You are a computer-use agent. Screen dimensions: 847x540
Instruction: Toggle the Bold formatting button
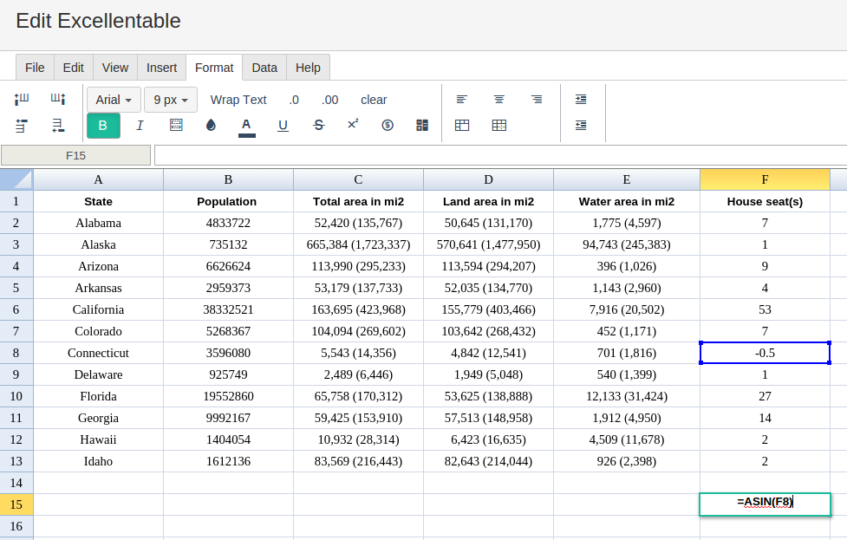(x=103, y=126)
